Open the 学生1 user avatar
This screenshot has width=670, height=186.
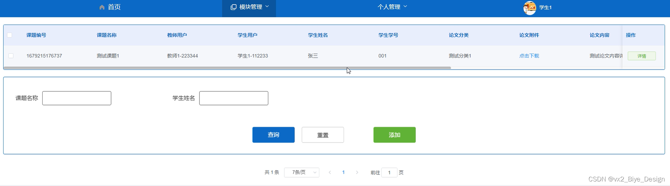530,8
